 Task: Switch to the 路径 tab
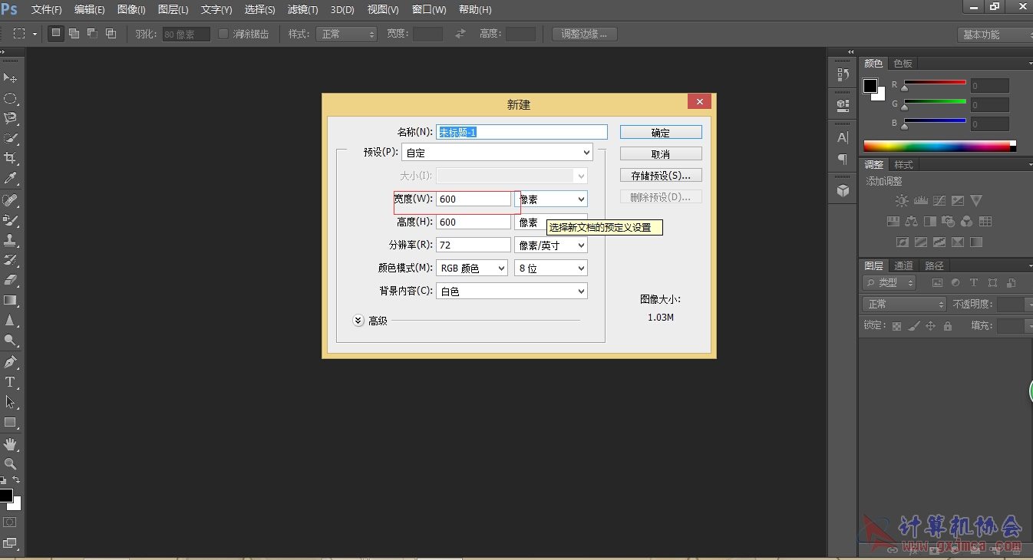coord(934,265)
